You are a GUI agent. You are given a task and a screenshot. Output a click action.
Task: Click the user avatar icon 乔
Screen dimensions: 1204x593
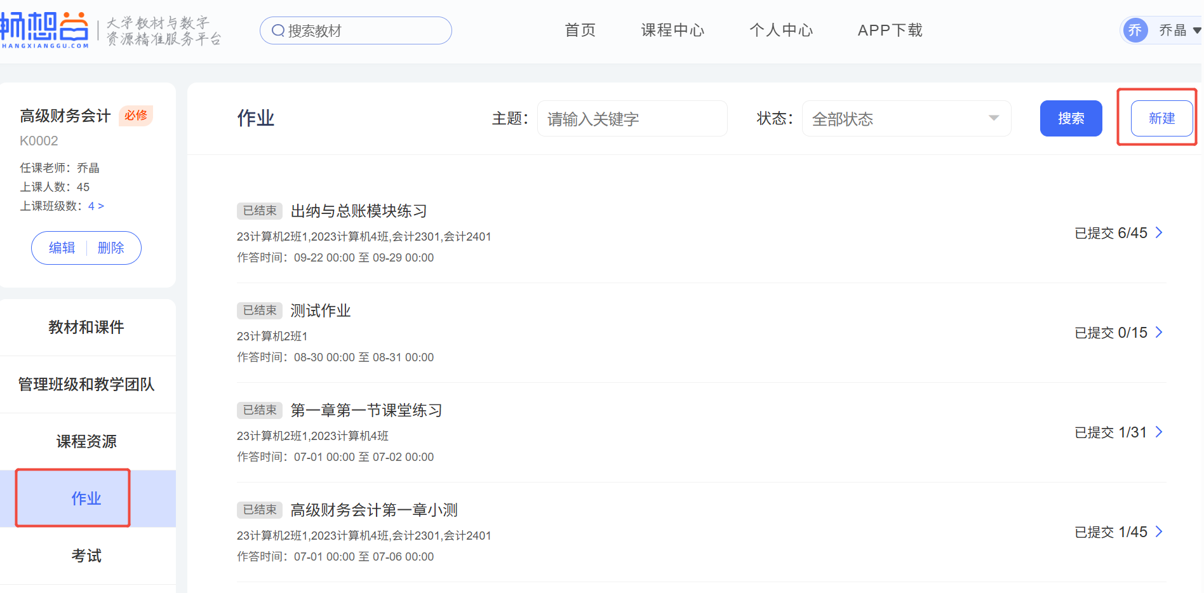[1135, 30]
